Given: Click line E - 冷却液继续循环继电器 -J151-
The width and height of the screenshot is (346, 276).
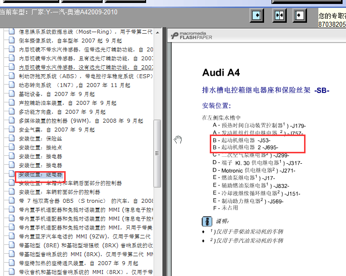Looking at the screenshot, I should pyautogui.click(x=256, y=193).
